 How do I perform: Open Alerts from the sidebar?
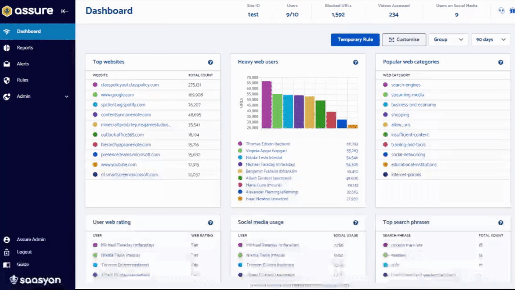pos(23,64)
